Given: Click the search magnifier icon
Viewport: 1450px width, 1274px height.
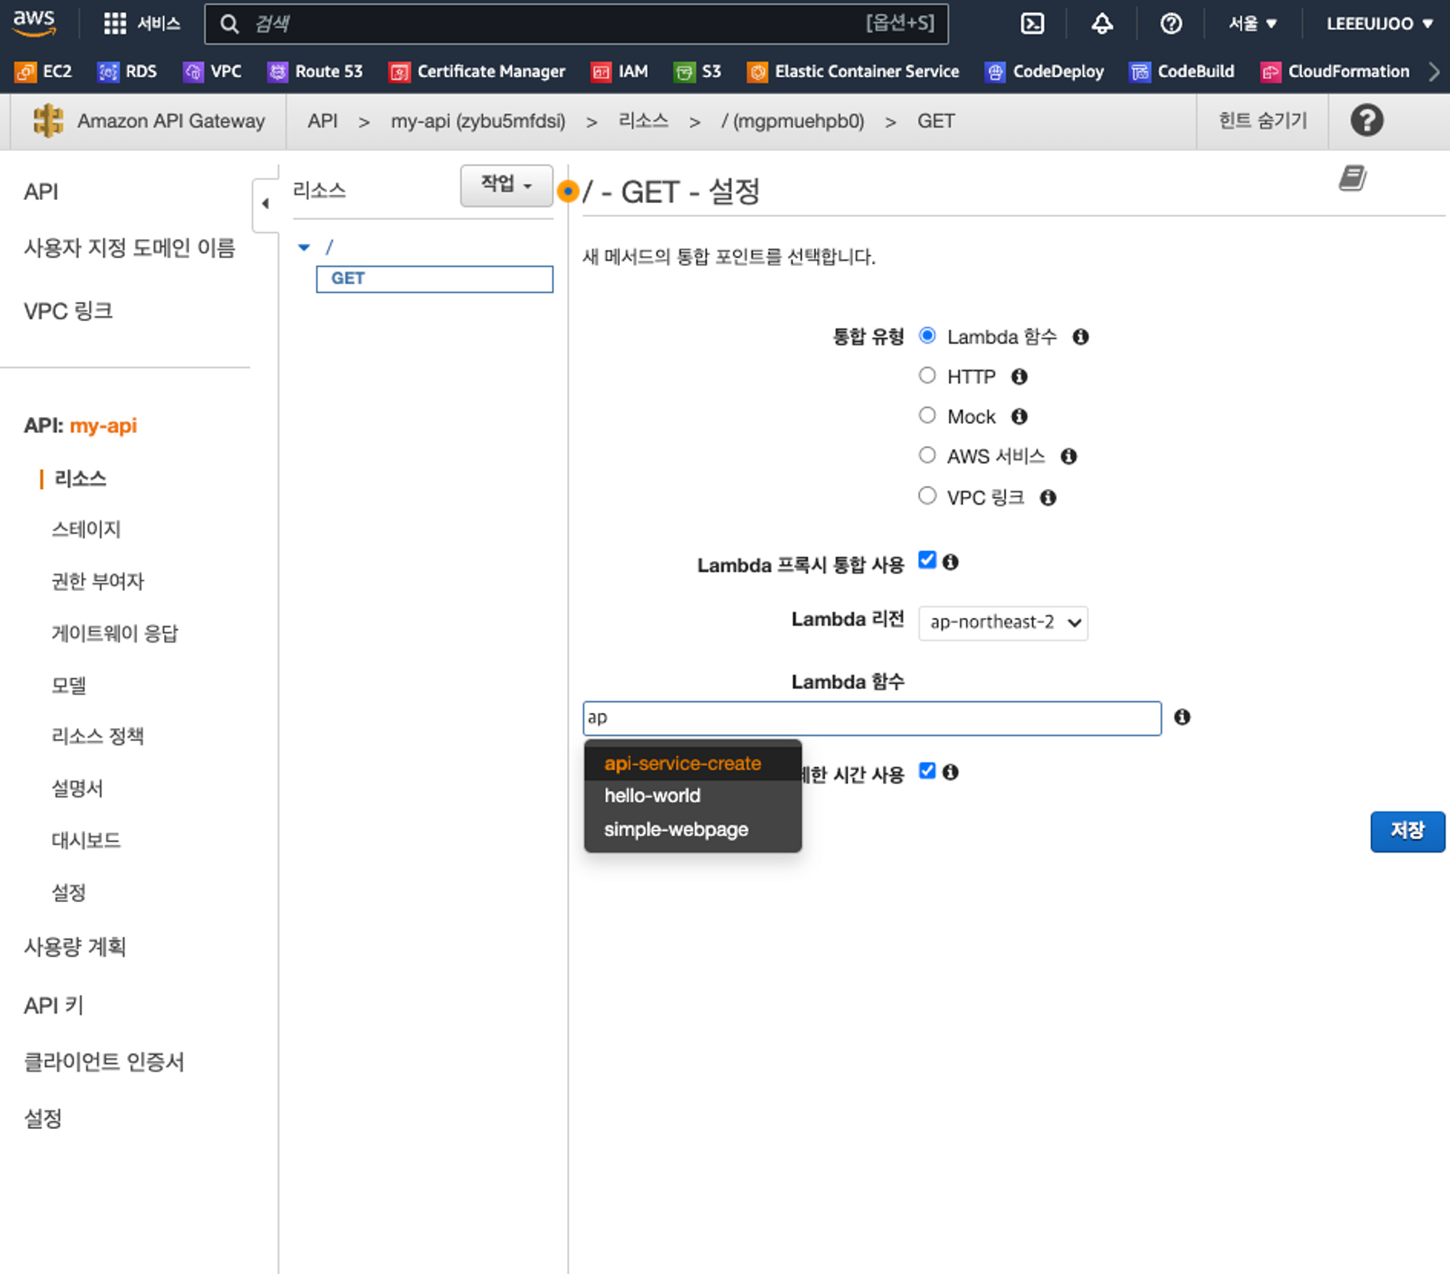Looking at the screenshot, I should click(x=229, y=24).
